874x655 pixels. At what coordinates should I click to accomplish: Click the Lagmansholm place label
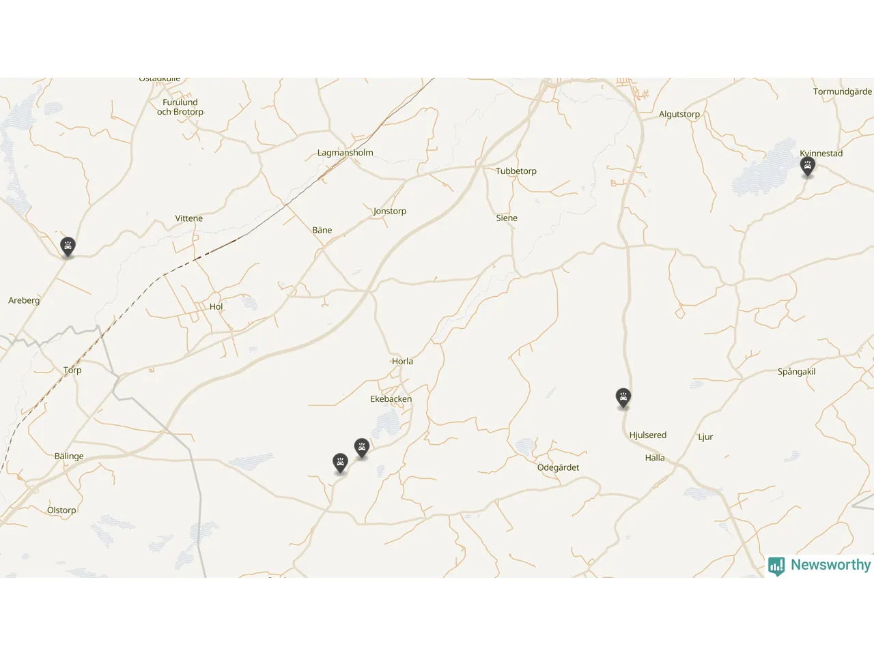point(346,153)
